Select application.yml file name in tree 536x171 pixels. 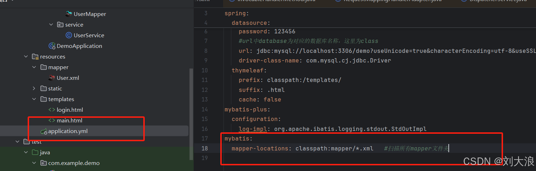[68, 131]
